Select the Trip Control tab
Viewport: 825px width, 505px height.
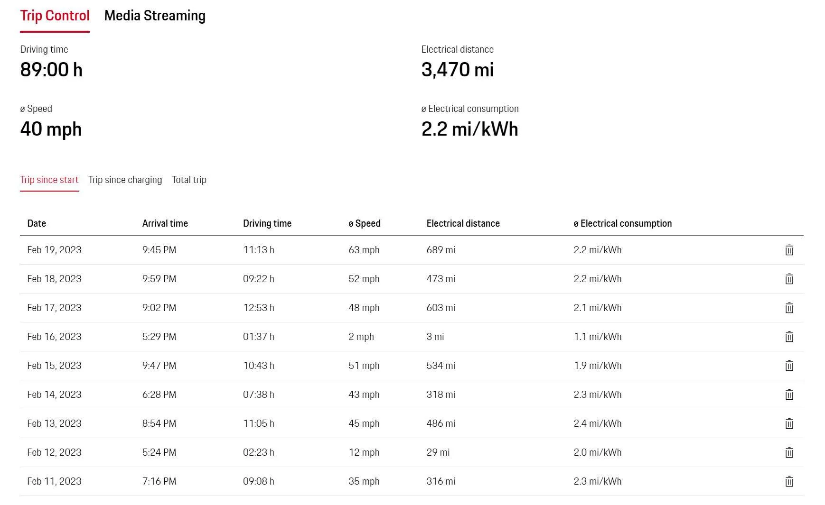55,16
